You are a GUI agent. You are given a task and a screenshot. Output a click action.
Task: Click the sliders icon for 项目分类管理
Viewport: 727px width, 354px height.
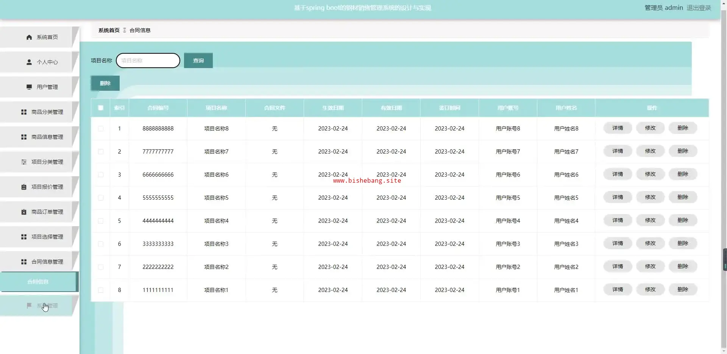pyautogui.click(x=24, y=162)
